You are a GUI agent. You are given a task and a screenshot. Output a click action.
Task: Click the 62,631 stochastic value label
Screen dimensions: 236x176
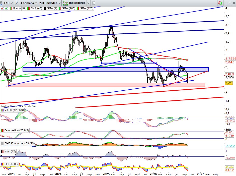(x=229, y=132)
